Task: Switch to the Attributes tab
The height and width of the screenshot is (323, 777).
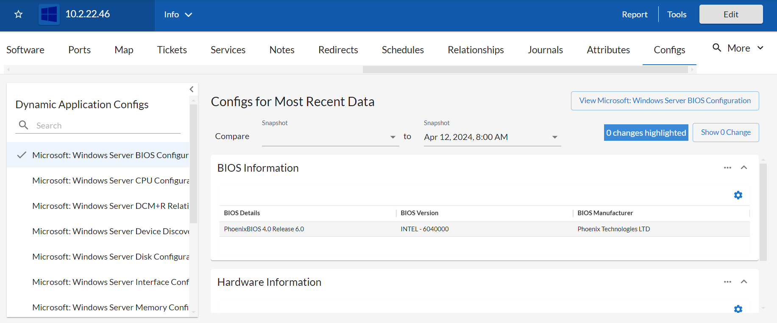Action: tap(608, 50)
